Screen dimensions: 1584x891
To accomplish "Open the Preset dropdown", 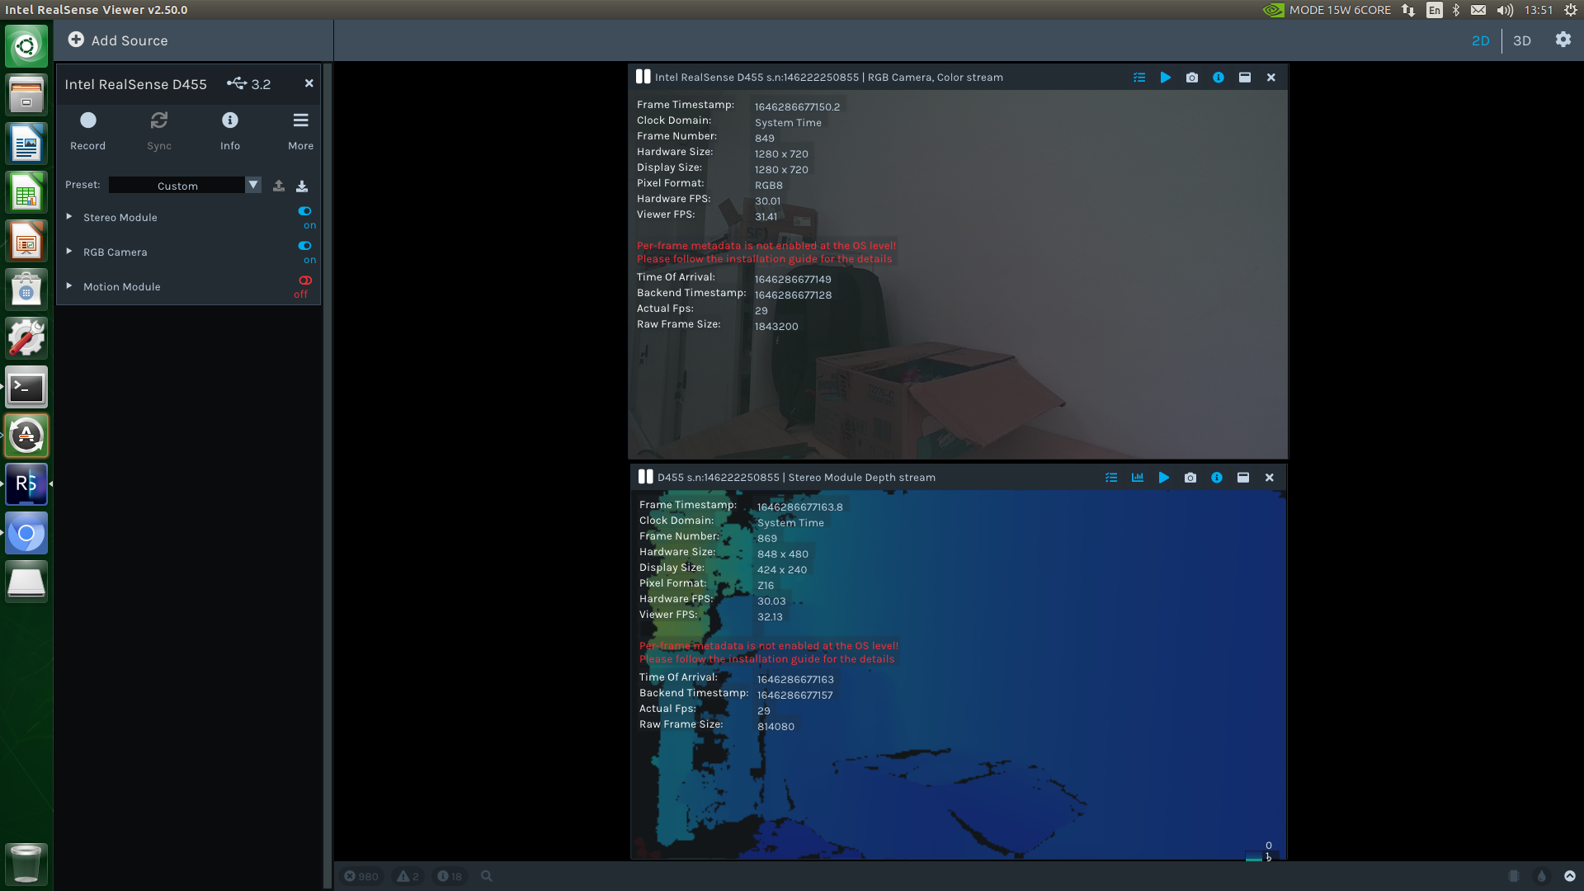I will (x=252, y=185).
